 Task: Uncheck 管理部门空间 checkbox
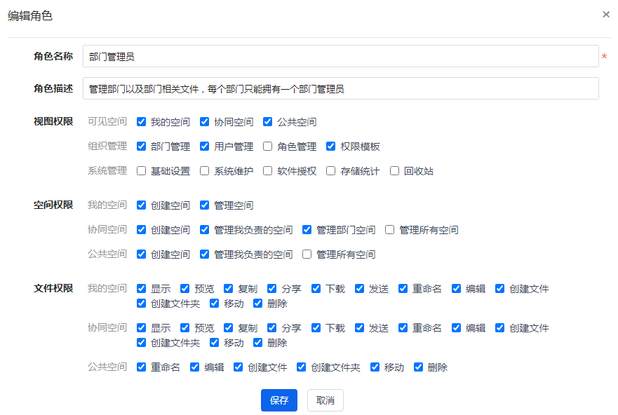coord(307,229)
